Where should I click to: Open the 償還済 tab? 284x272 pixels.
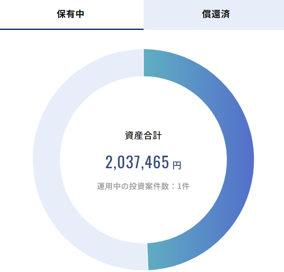[214, 15]
